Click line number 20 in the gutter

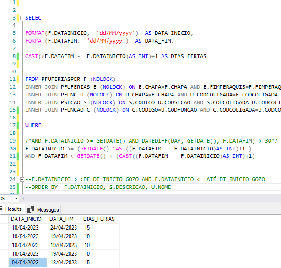(12, 149)
